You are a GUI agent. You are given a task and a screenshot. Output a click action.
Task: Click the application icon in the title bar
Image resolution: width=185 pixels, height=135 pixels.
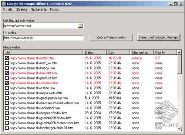point(4,4)
